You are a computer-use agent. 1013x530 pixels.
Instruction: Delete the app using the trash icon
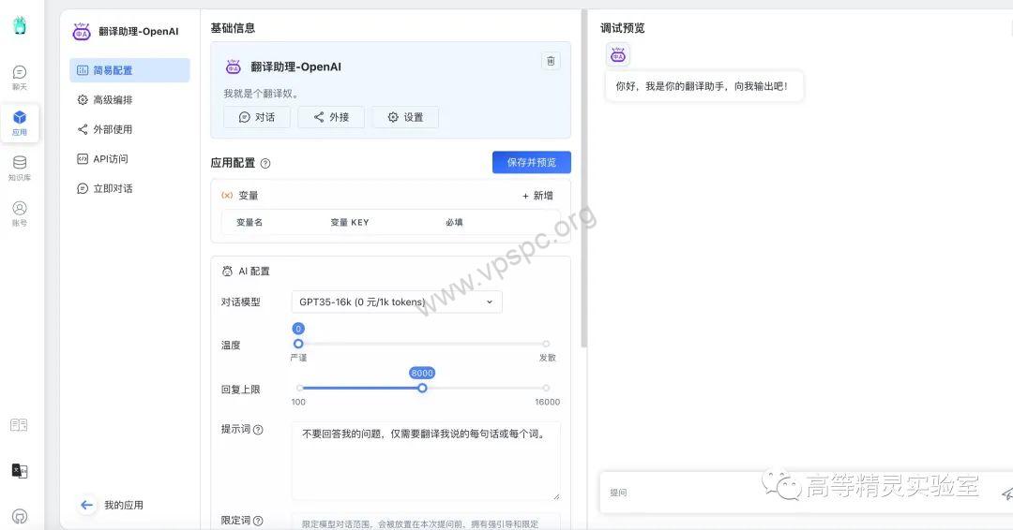(x=551, y=61)
